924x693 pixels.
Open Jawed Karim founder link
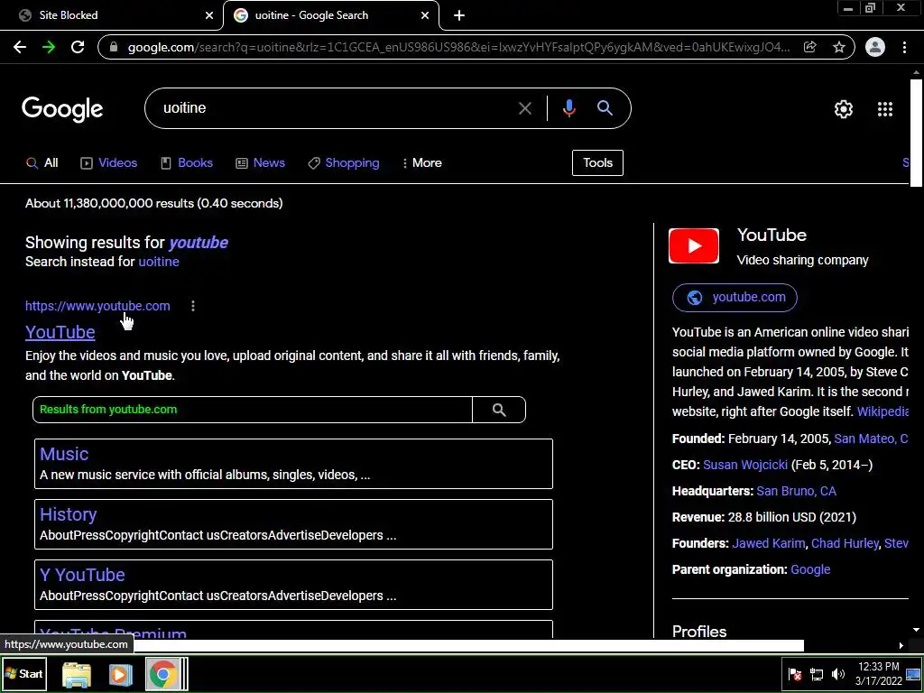769,544
